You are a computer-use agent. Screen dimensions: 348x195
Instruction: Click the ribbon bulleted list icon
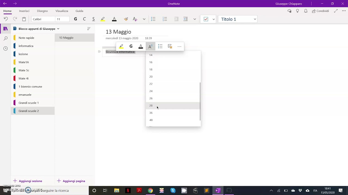pyautogui.click(x=153, y=19)
